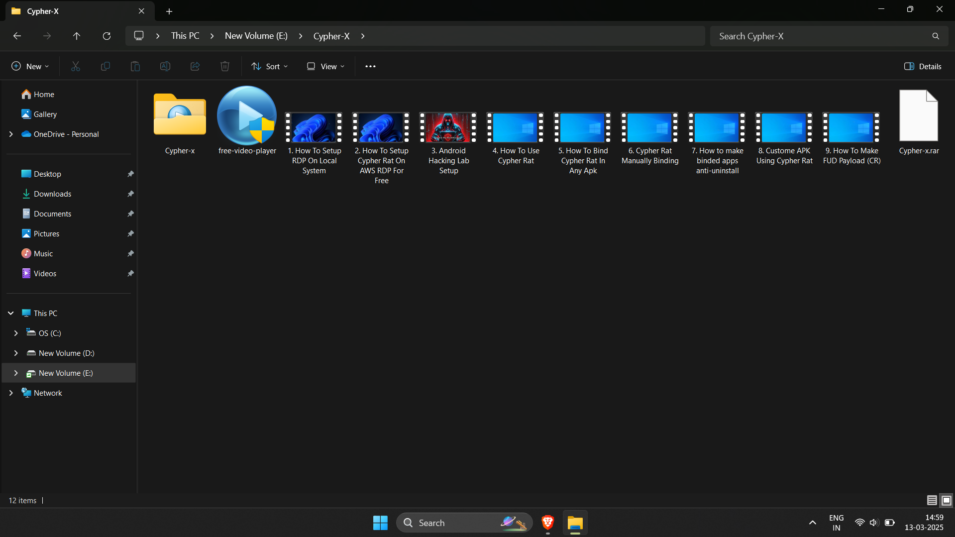The image size is (955, 537).
Task: Collapse the This PC tree node
Action: tap(11, 313)
